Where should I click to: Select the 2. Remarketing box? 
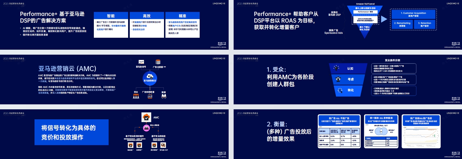[402, 24]
